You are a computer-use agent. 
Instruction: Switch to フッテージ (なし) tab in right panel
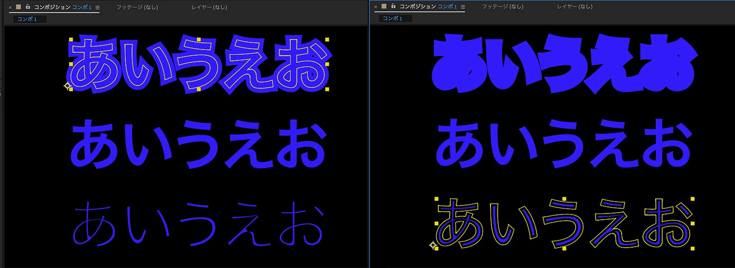pos(503,7)
